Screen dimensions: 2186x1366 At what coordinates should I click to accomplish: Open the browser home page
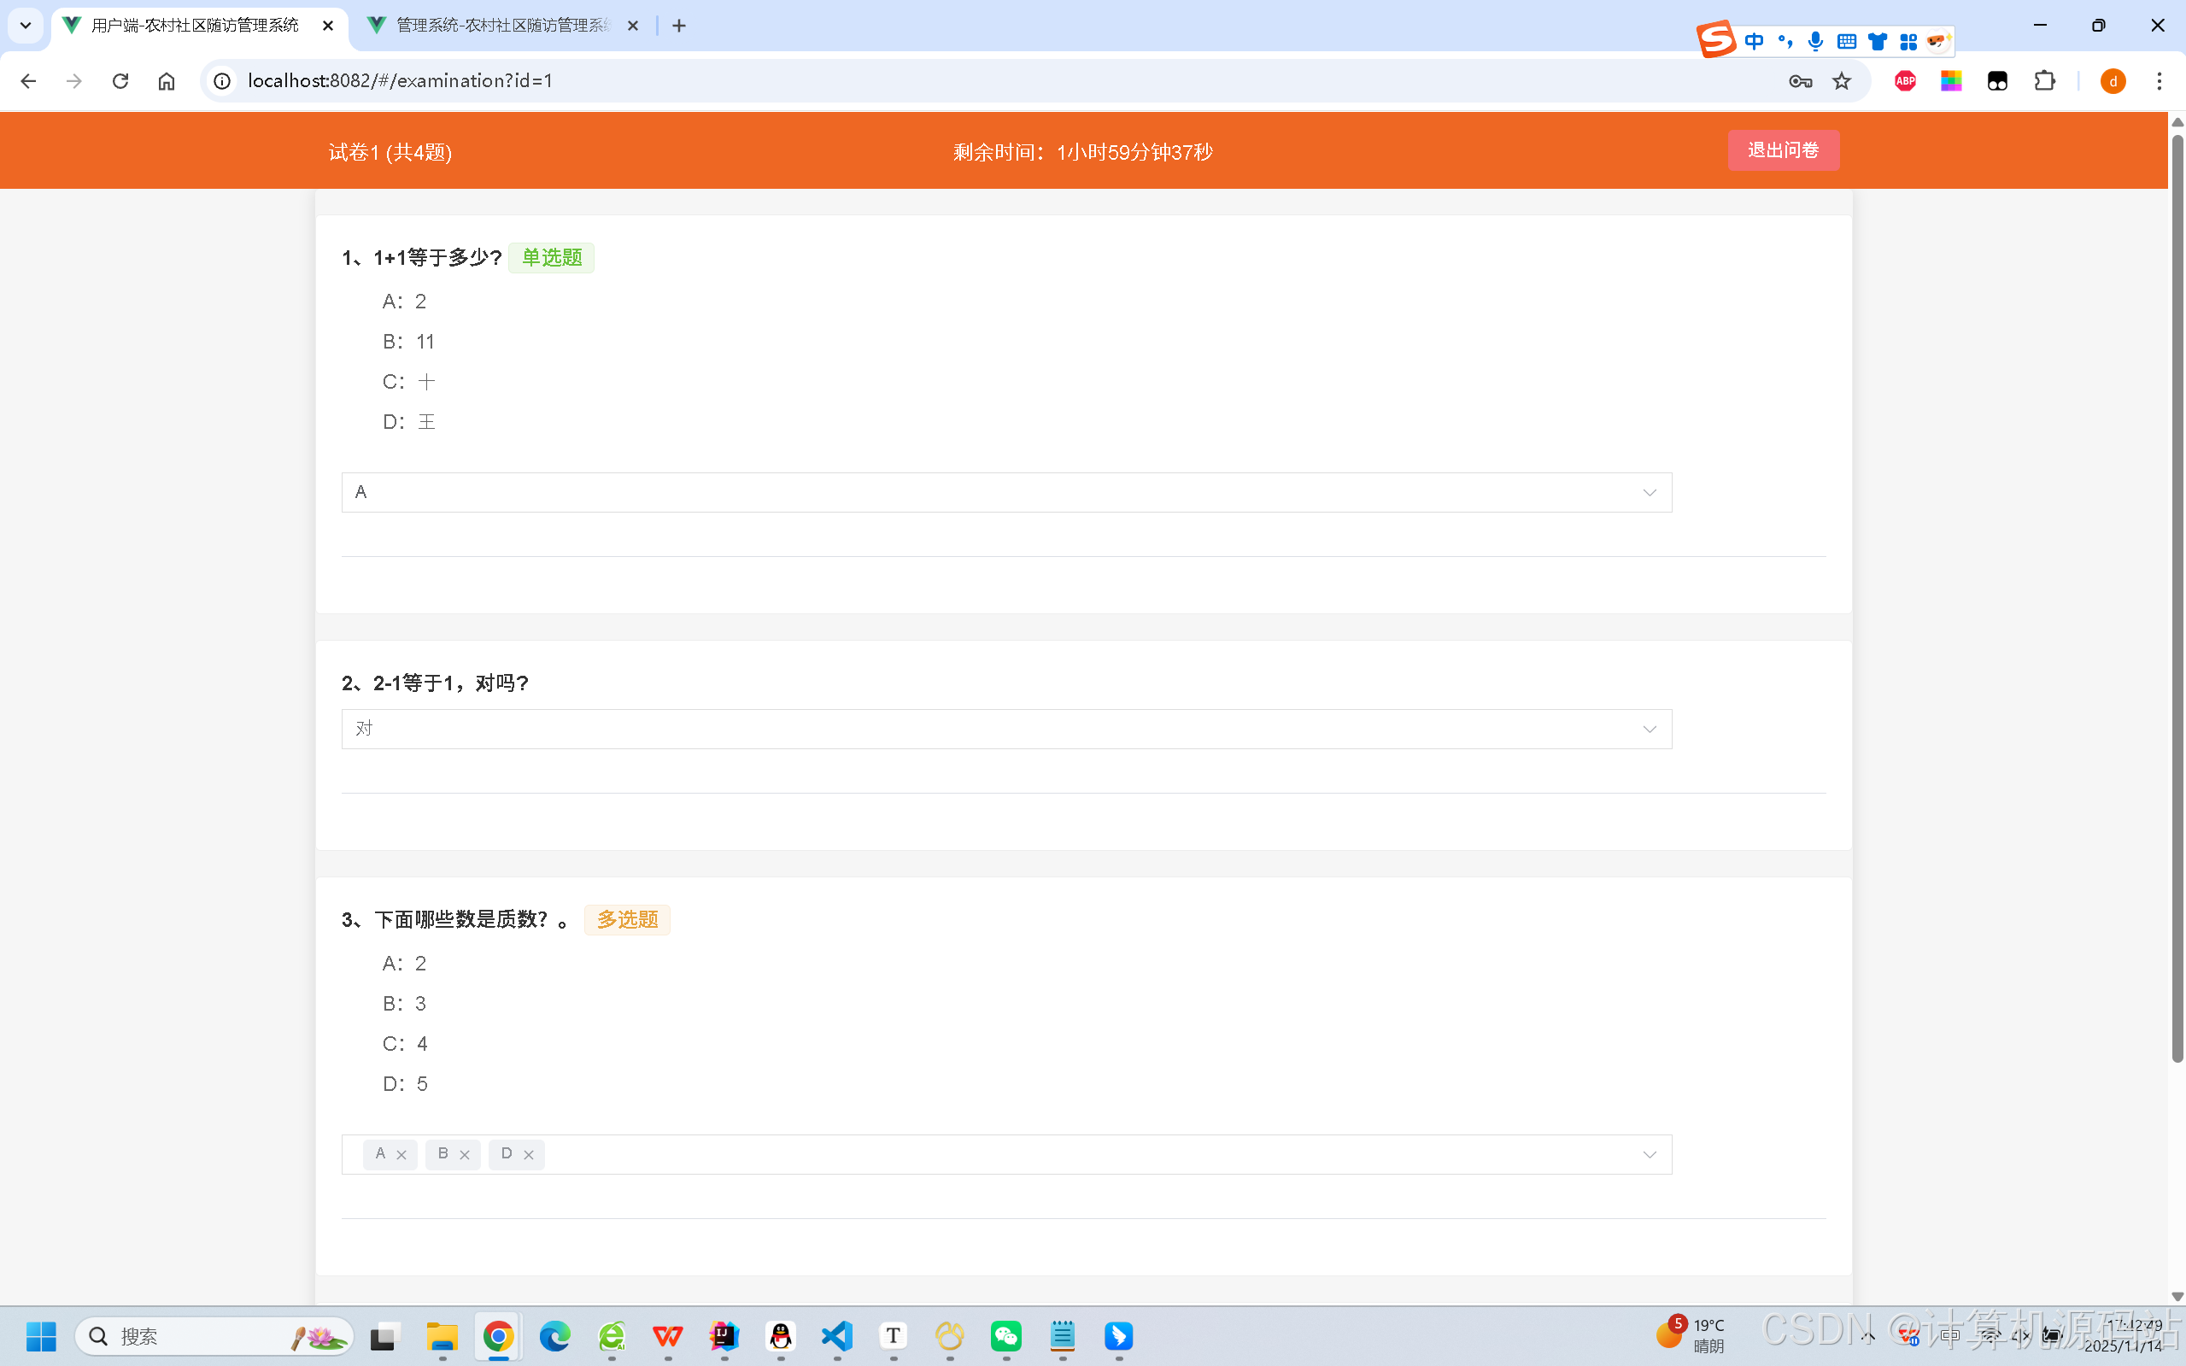pyautogui.click(x=167, y=81)
